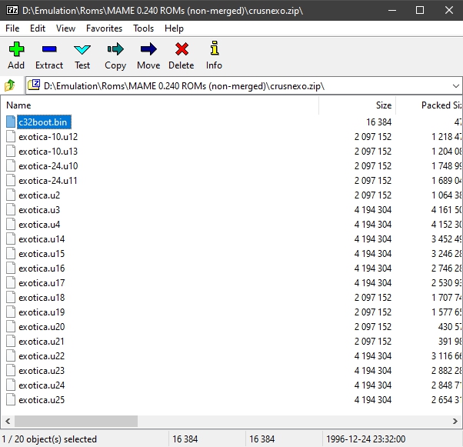
Task: Click the yellow Info icon
Action: point(215,48)
